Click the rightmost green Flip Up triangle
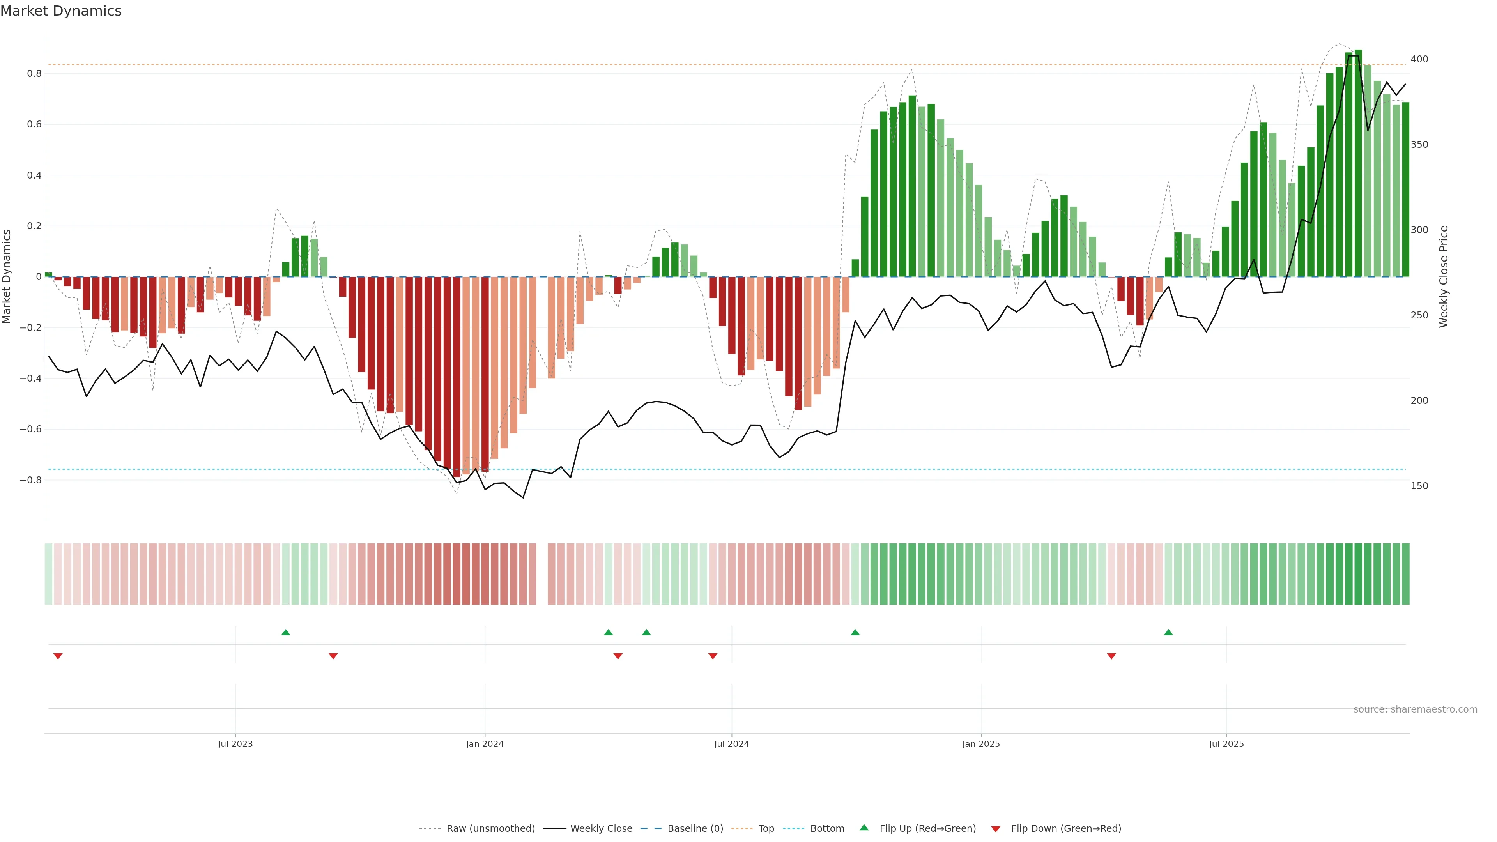 [1168, 632]
